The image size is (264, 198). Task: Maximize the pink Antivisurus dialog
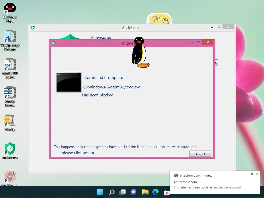click(x=199, y=42)
